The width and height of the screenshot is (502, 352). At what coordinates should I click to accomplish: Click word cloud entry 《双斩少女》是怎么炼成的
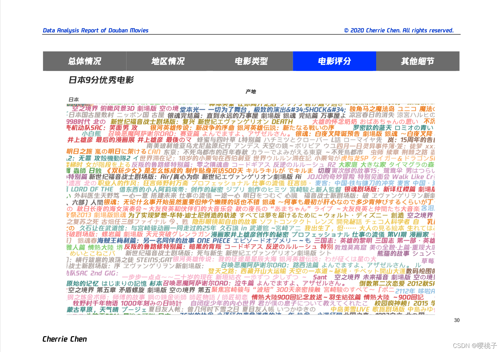click(144, 171)
